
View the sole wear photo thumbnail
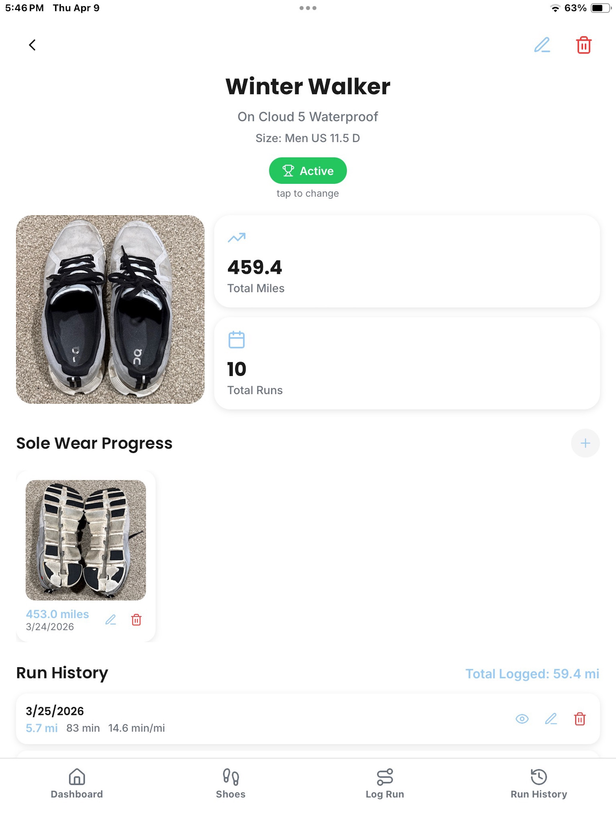[86, 540]
